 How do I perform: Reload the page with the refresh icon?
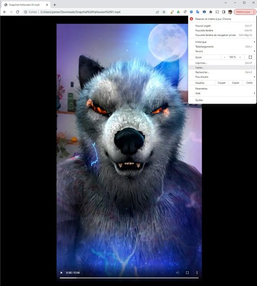pos(18,12)
